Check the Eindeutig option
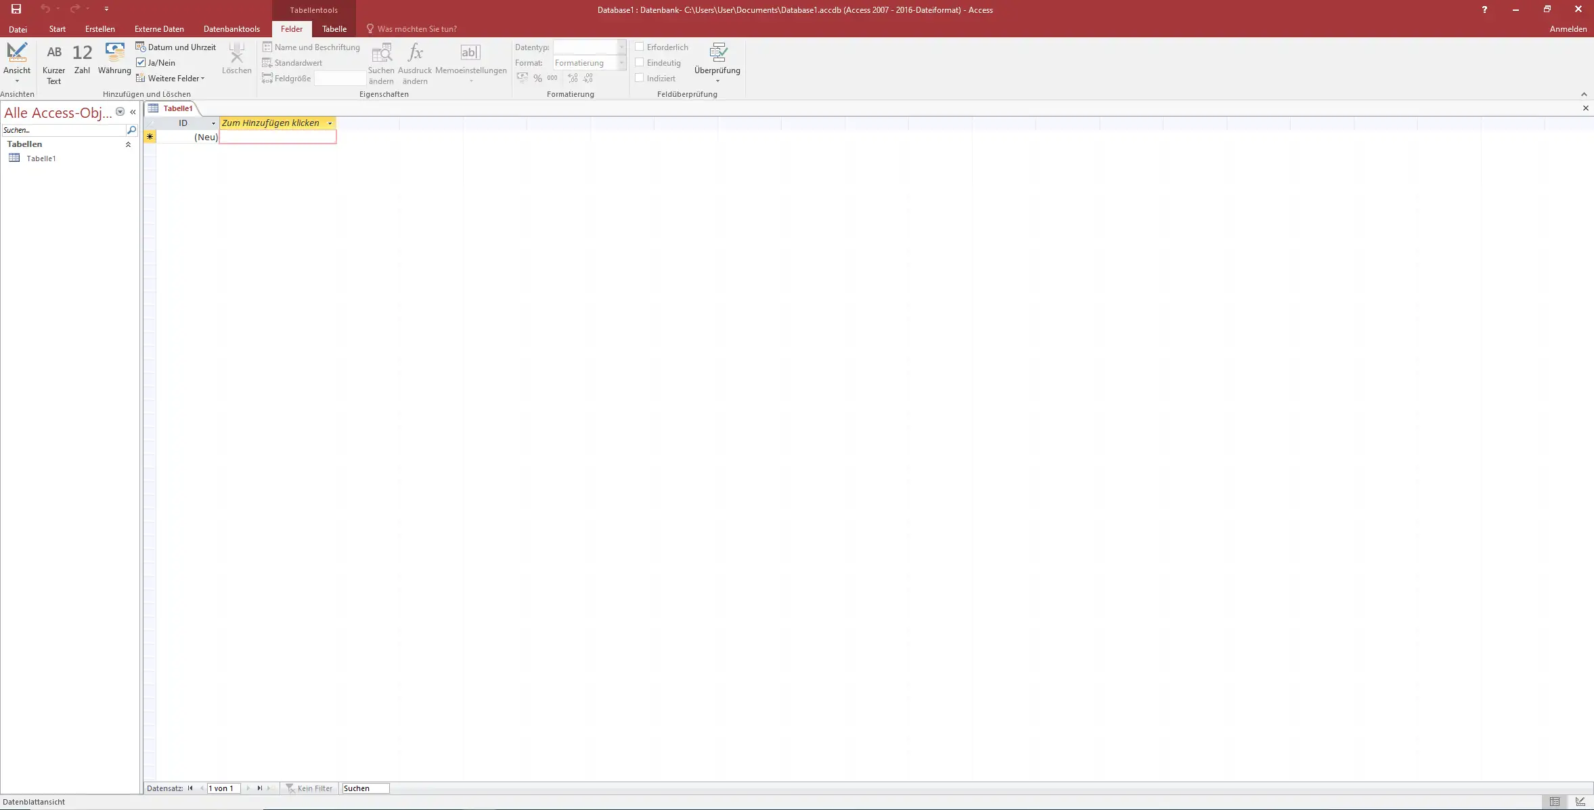Viewport: 1594px width, 810px height. point(639,62)
